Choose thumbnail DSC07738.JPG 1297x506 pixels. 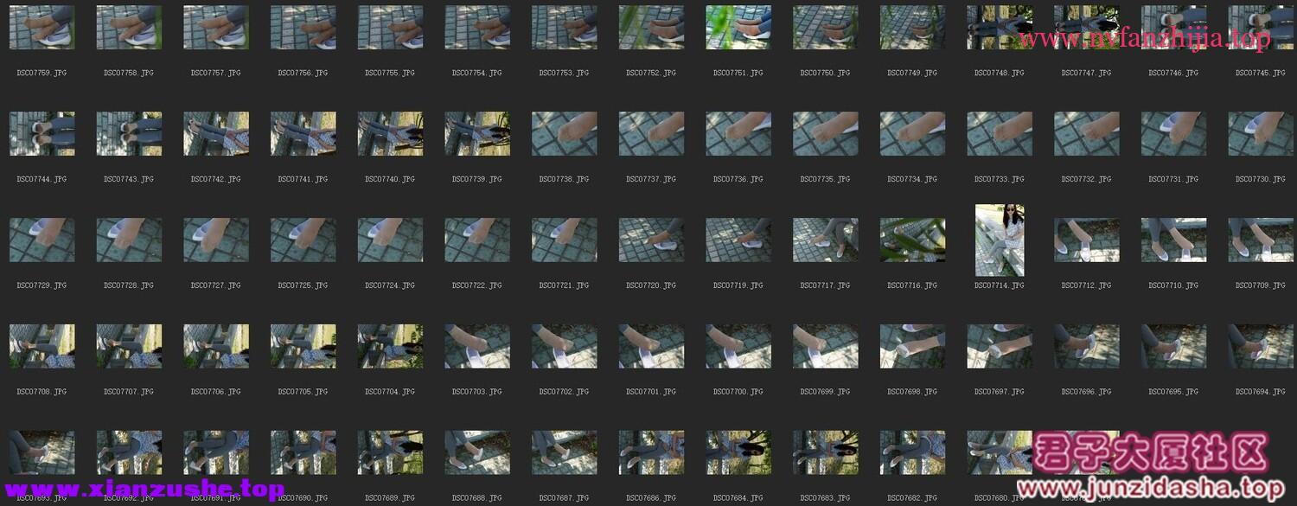coord(564,133)
